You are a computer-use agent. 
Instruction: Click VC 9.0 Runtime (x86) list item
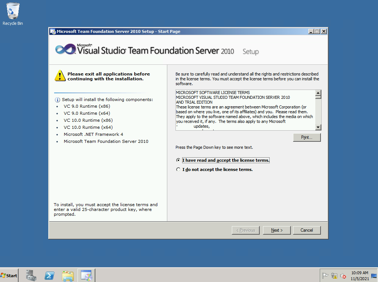point(87,106)
